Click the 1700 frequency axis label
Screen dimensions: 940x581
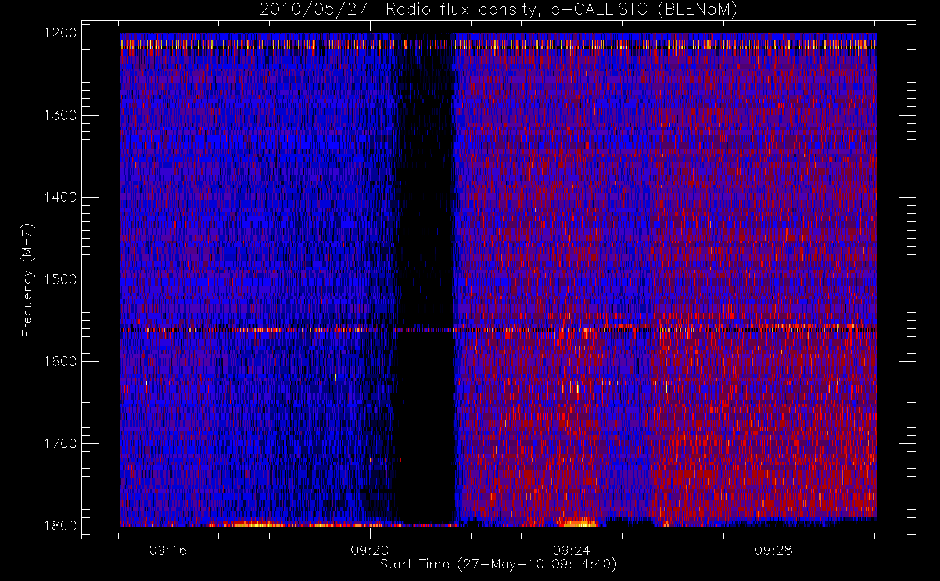60,444
